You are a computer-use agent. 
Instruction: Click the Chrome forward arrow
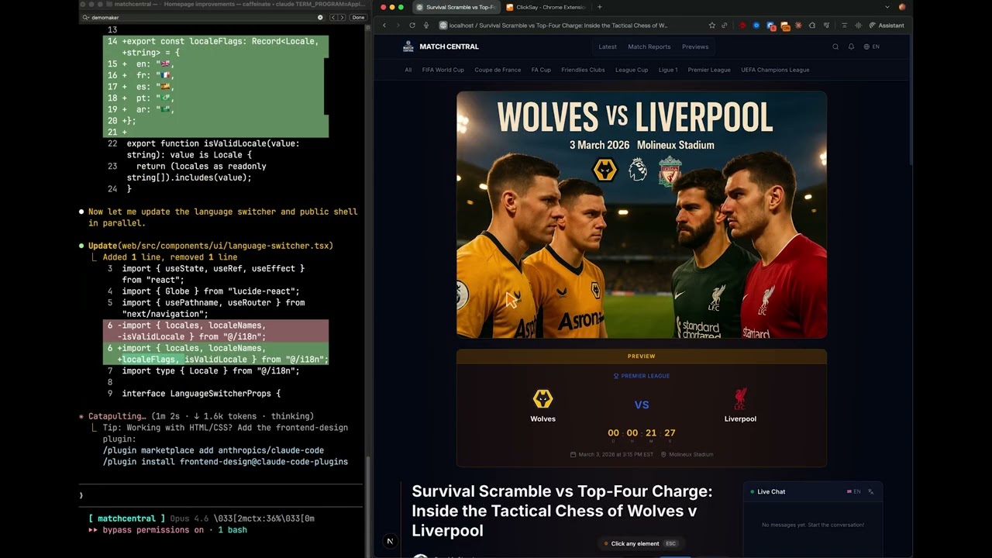click(398, 26)
